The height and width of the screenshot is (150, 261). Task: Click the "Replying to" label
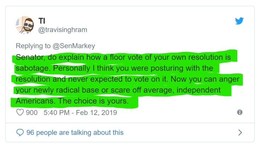[x=34, y=46]
